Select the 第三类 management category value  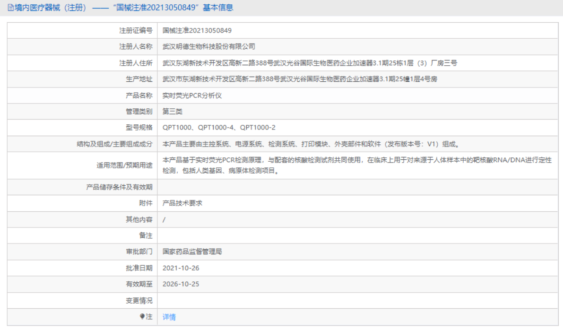coord(173,112)
